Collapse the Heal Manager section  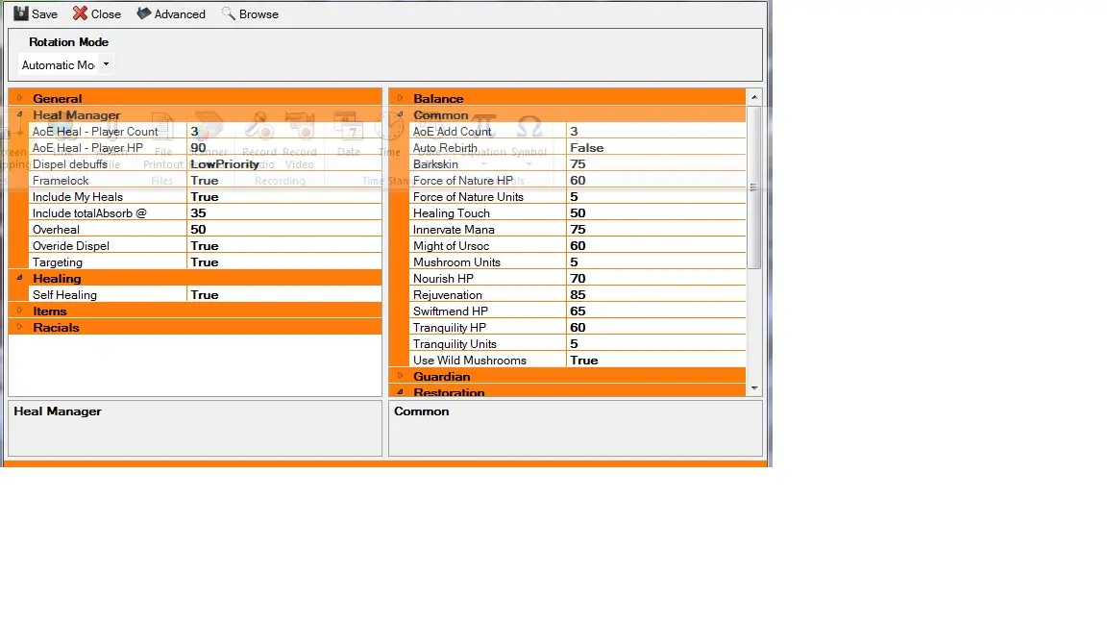[x=19, y=114]
